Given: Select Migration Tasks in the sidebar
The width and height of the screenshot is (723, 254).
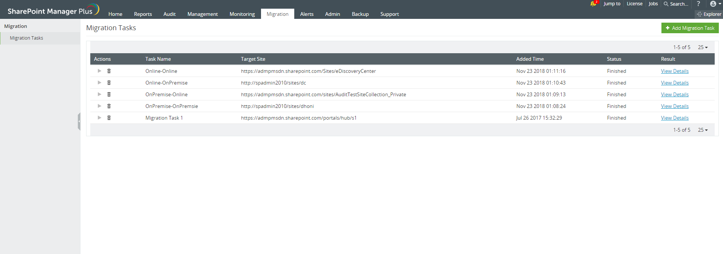Looking at the screenshot, I should click(x=26, y=38).
